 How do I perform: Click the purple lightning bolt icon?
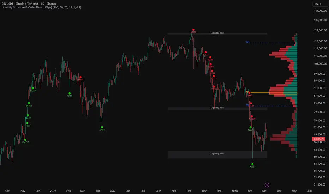[267, 185]
